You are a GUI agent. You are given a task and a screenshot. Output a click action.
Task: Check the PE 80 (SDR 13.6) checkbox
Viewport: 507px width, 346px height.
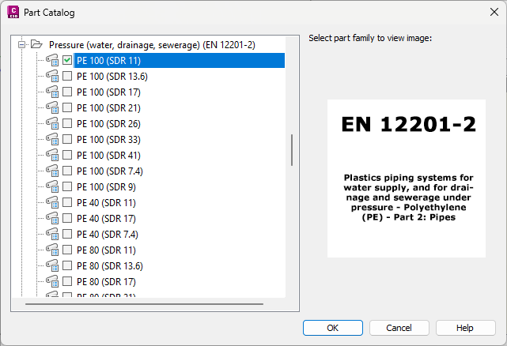(67, 266)
